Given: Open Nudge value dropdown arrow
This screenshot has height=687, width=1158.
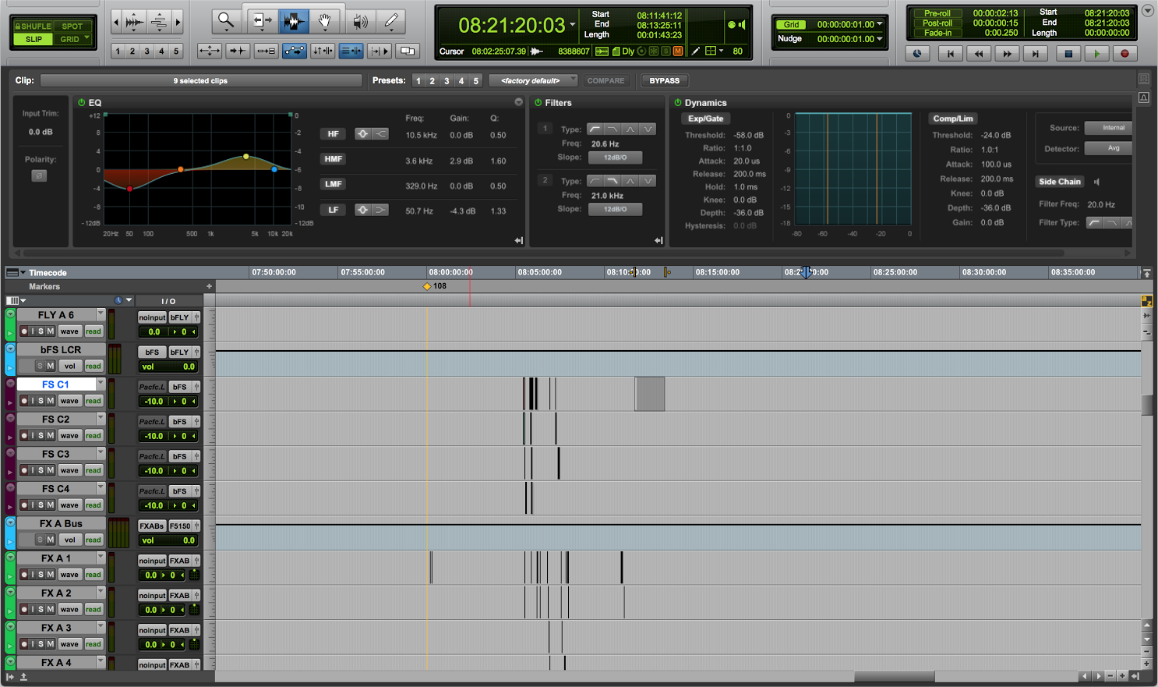Looking at the screenshot, I should click(880, 38).
